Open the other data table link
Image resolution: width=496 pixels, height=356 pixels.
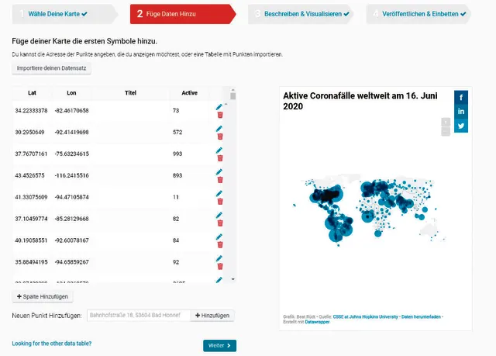coord(52,343)
